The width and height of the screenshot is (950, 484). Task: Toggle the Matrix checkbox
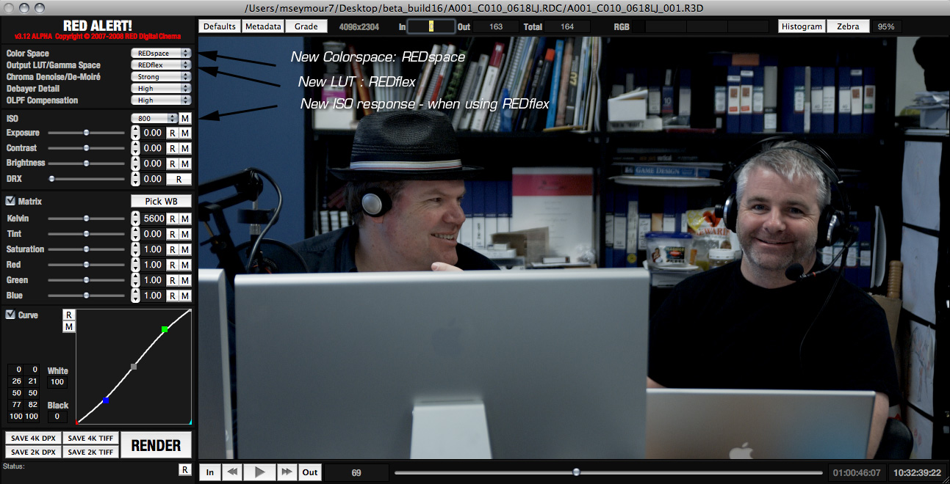[x=10, y=201]
